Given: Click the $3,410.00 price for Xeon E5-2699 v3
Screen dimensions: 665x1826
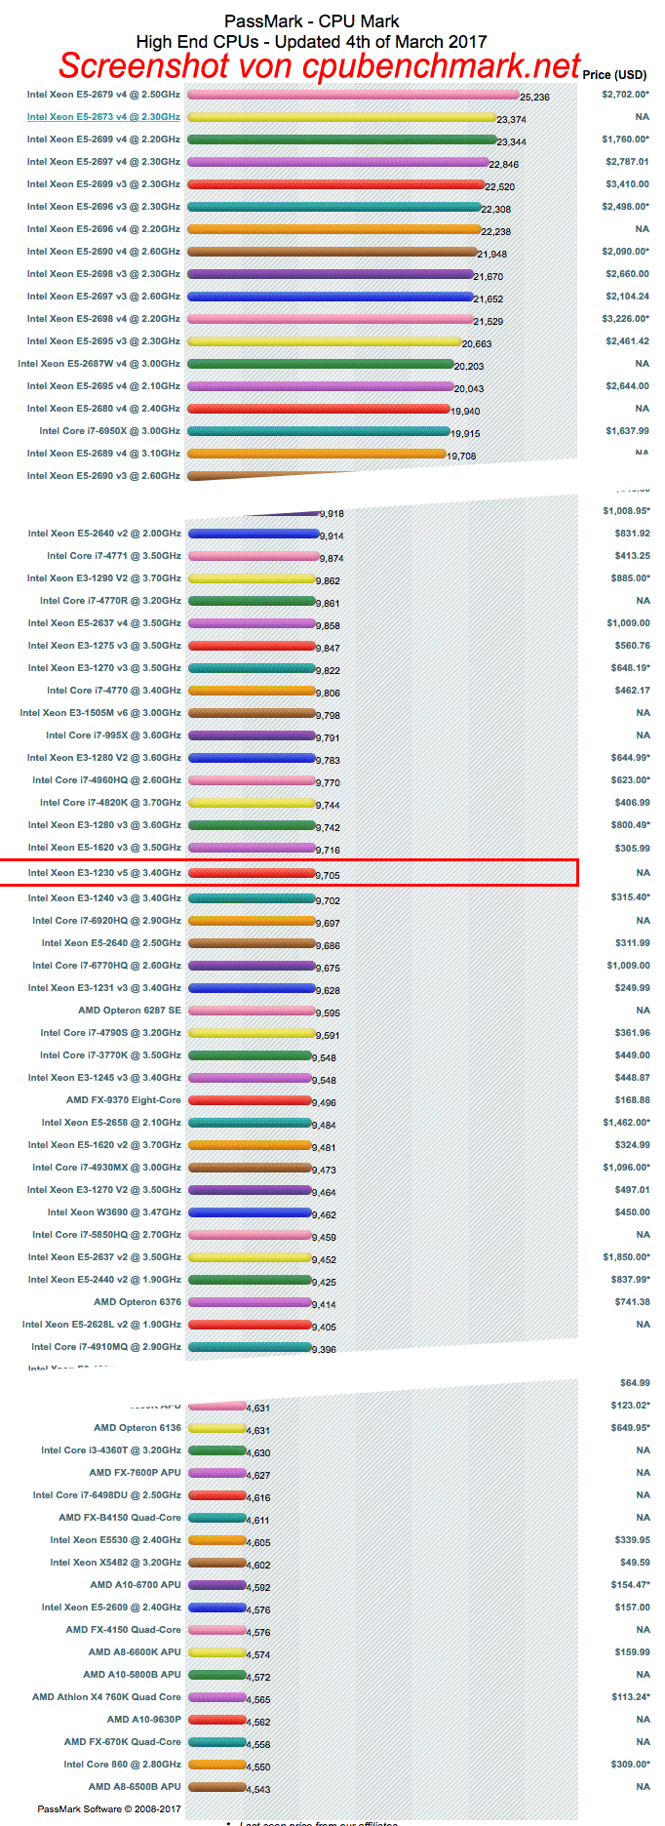Looking at the screenshot, I should pyautogui.click(x=627, y=184).
